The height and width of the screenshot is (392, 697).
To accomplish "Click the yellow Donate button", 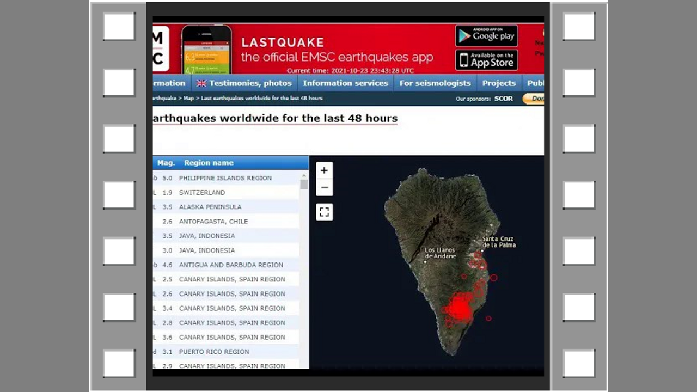I will 534,99.
